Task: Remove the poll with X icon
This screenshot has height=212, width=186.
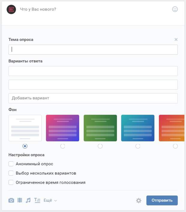Action: [x=176, y=39]
